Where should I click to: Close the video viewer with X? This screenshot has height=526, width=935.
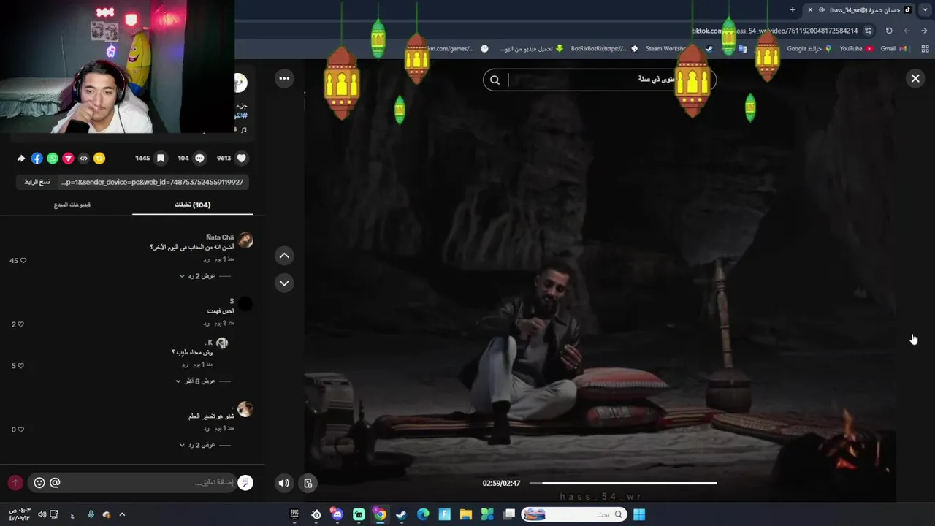click(915, 78)
